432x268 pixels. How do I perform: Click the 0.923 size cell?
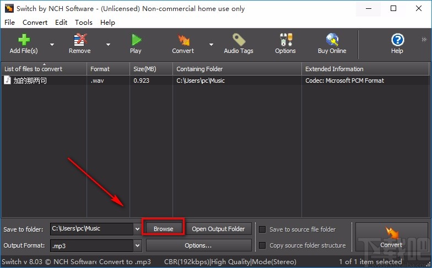point(141,81)
